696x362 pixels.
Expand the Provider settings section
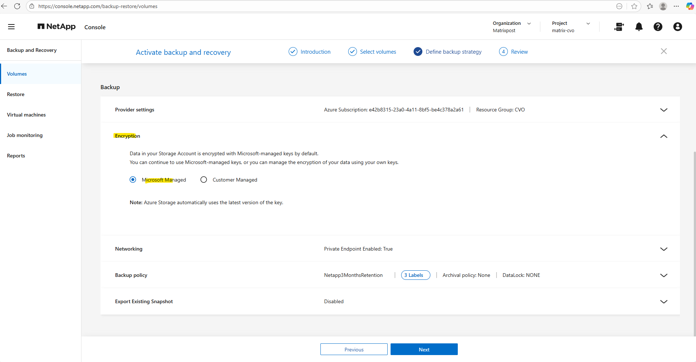663,110
